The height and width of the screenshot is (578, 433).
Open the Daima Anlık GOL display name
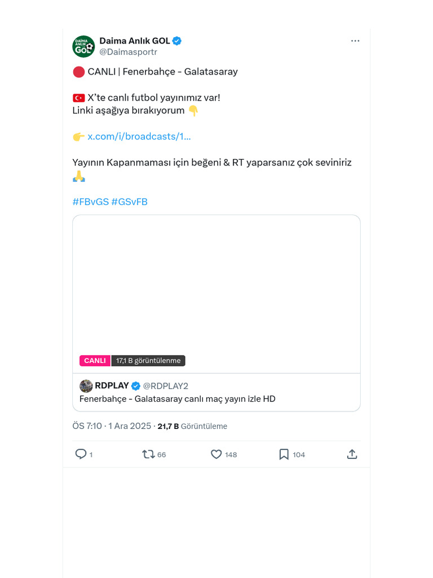pyautogui.click(x=135, y=41)
